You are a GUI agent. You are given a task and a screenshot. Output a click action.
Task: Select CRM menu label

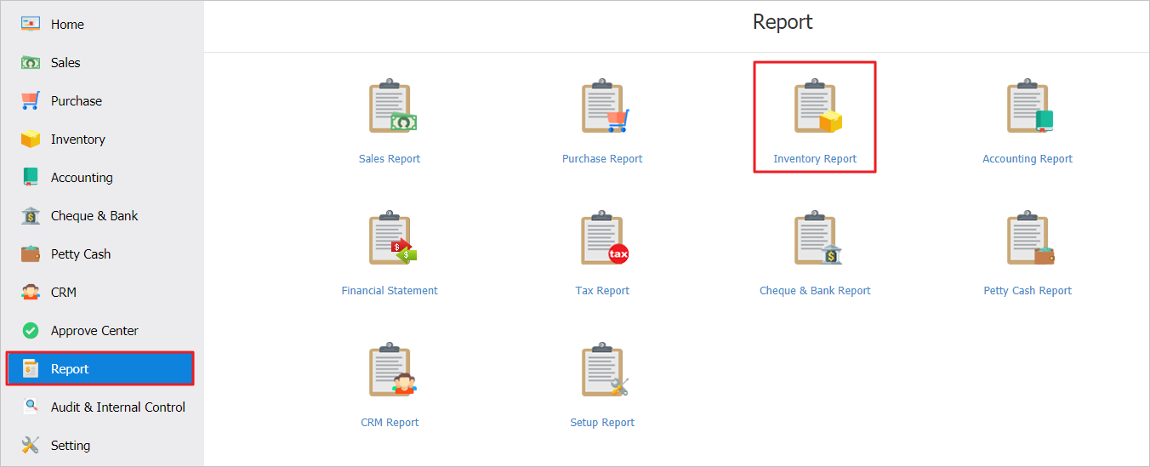click(64, 293)
